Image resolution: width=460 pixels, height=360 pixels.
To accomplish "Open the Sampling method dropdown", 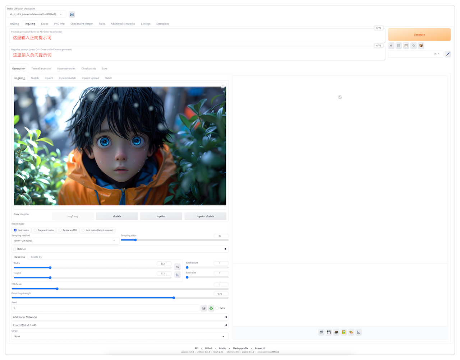I will point(65,241).
